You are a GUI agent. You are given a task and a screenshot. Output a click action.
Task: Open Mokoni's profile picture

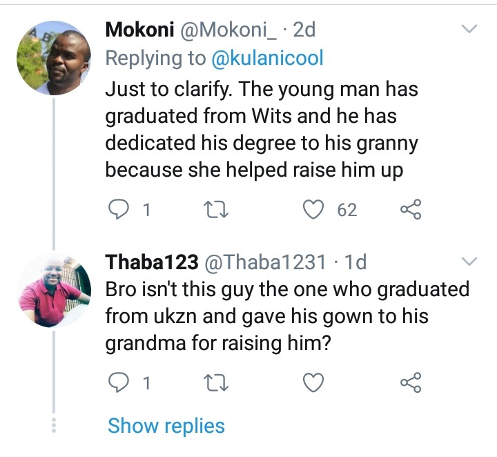[54, 58]
